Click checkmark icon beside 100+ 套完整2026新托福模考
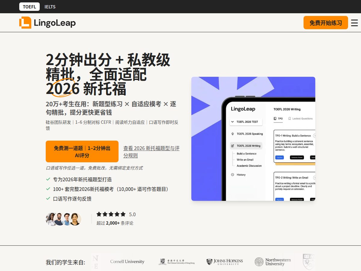Viewport: 361px width, 271px height. [x=48, y=189]
